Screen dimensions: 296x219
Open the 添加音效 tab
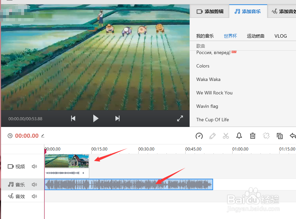(x=282, y=11)
